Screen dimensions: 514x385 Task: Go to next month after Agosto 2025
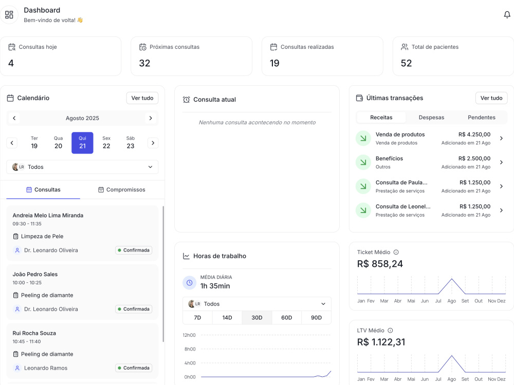[151, 118]
